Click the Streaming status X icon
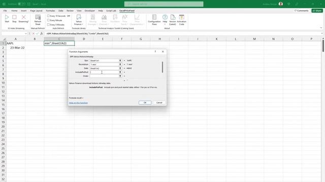Screen dimensions: 325x182 (x=23, y=18)
